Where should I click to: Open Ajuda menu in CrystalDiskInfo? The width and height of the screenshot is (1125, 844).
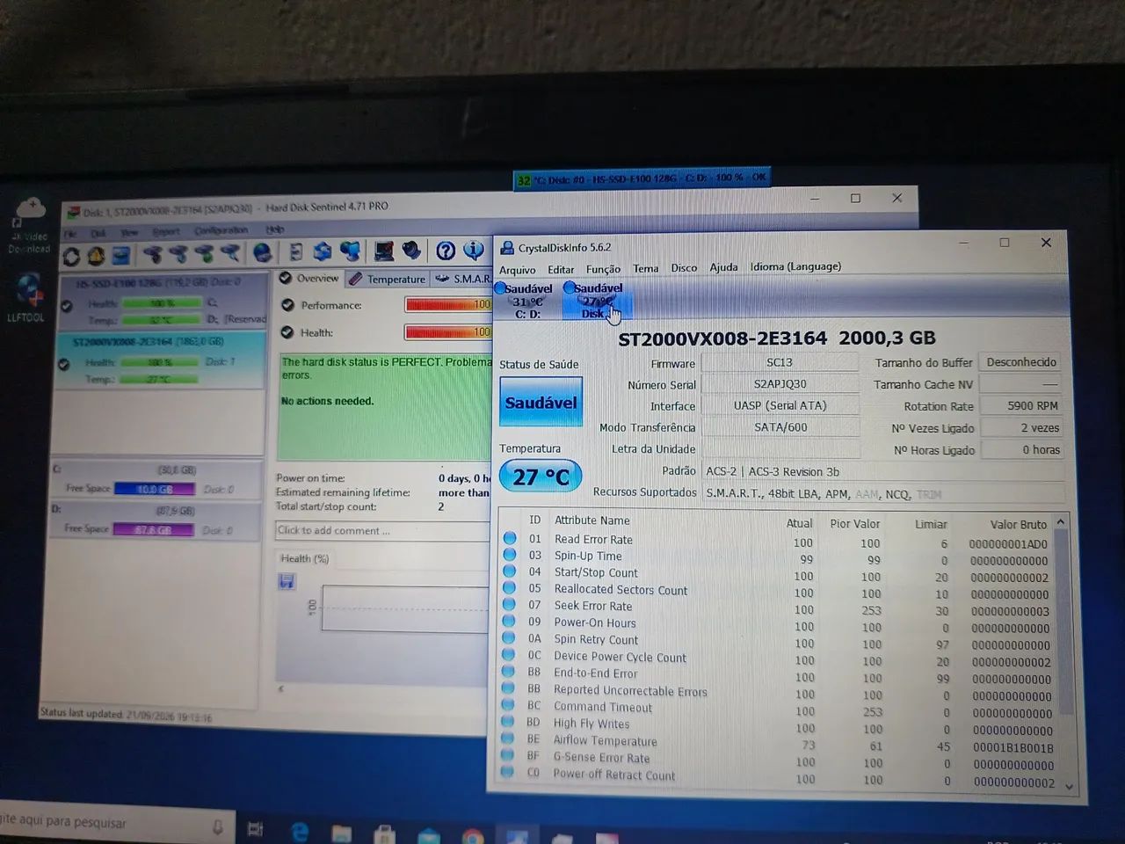pos(723,267)
